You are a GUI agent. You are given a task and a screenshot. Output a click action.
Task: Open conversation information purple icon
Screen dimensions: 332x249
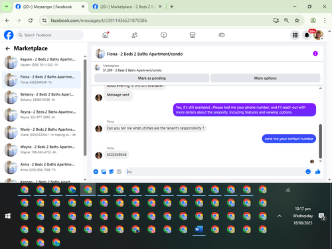click(x=315, y=54)
